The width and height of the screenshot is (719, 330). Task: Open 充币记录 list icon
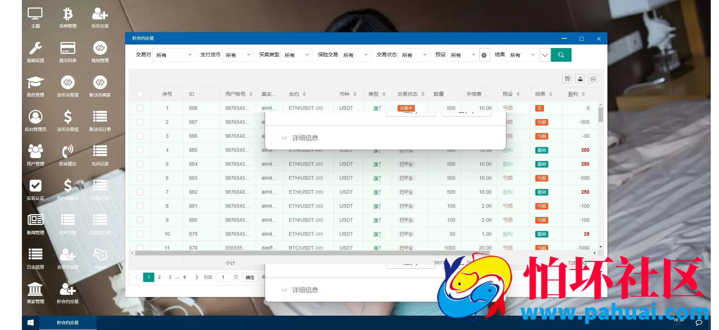click(100, 156)
